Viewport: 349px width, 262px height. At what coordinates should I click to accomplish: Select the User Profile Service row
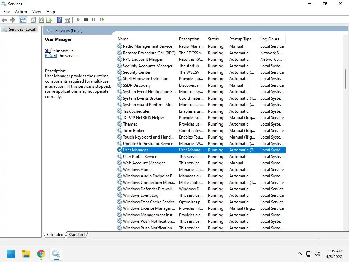pos(201,156)
